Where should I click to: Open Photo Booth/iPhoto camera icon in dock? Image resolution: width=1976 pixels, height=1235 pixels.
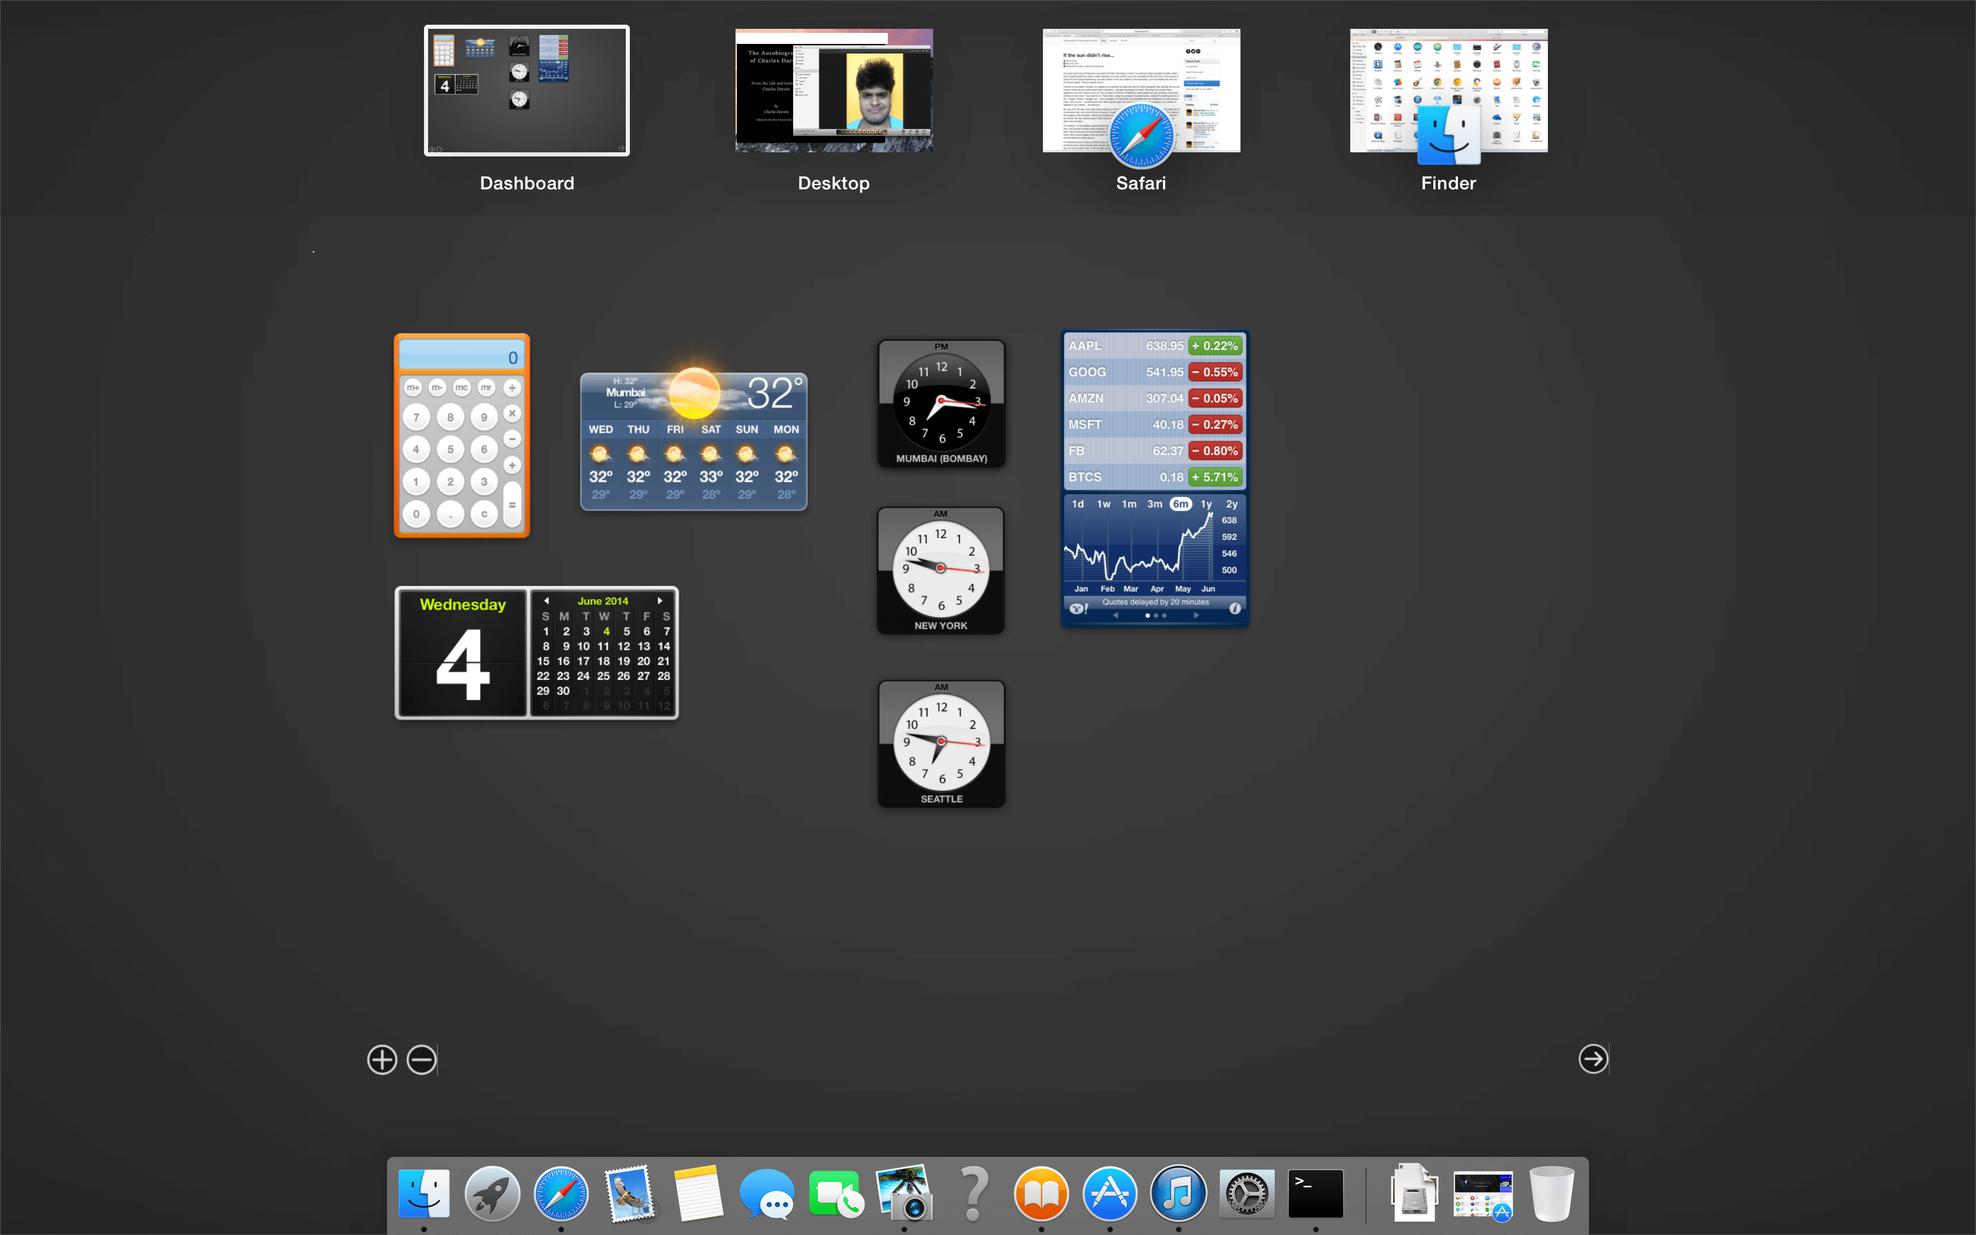tap(904, 1193)
